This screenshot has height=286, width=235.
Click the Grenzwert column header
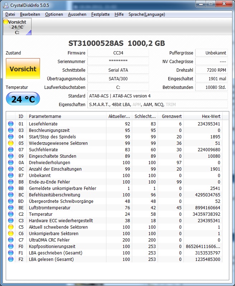171,116
